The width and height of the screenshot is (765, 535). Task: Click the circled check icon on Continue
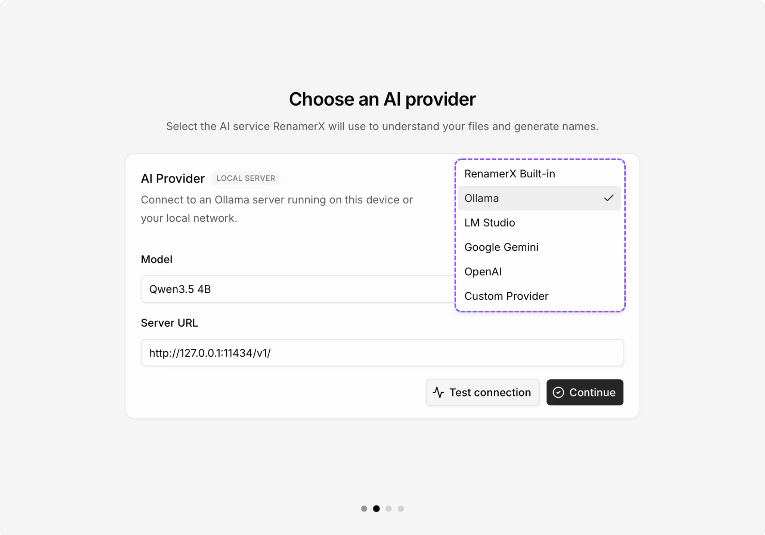(558, 392)
